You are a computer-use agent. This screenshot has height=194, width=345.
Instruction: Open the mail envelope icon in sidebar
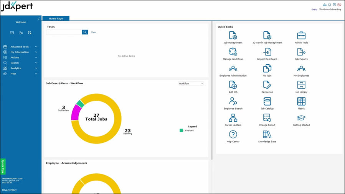pyautogui.click(x=12, y=33)
